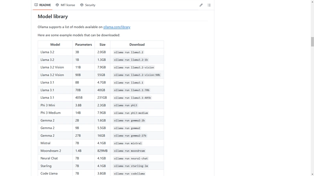Click the Phi 3 Mini model name

coord(47,105)
